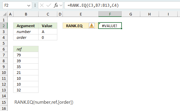Image resolution: width=180 pixels, height=111 pixels.
Task: Select column F header
Action: 110,14
